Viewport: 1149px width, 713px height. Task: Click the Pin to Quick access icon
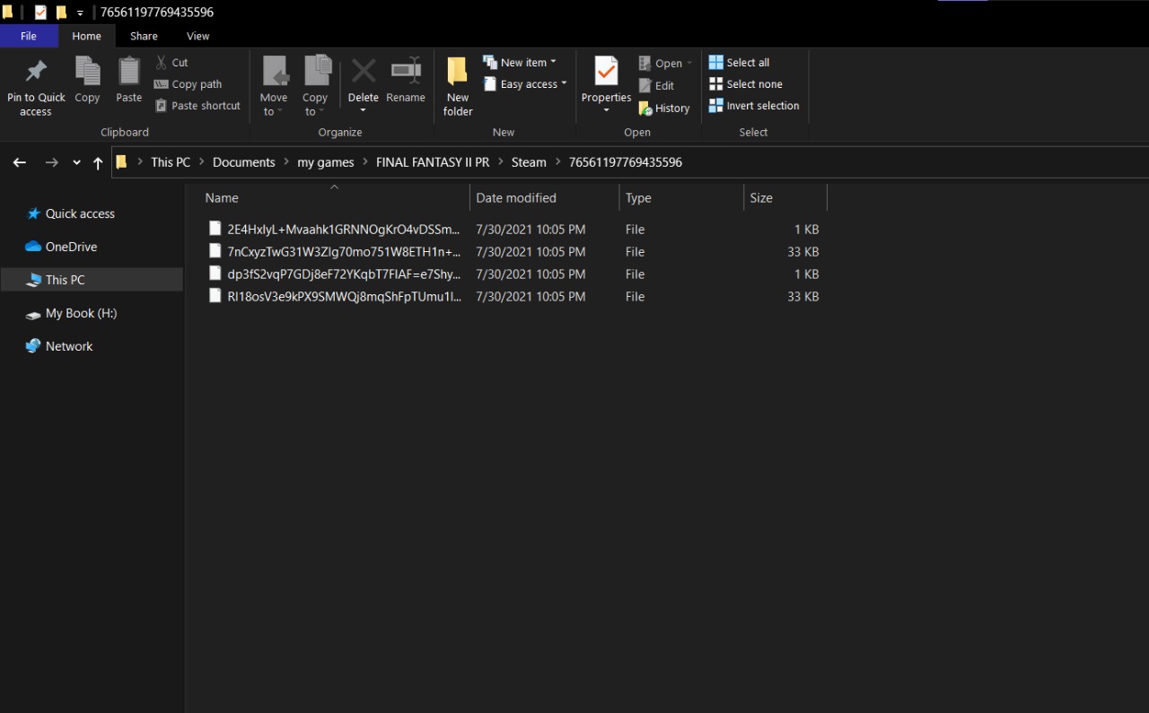tap(36, 73)
